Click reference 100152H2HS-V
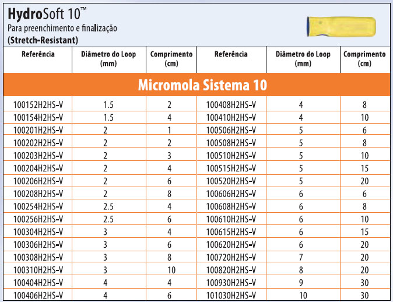The height and width of the screenshot is (302, 393). coord(38,105)
